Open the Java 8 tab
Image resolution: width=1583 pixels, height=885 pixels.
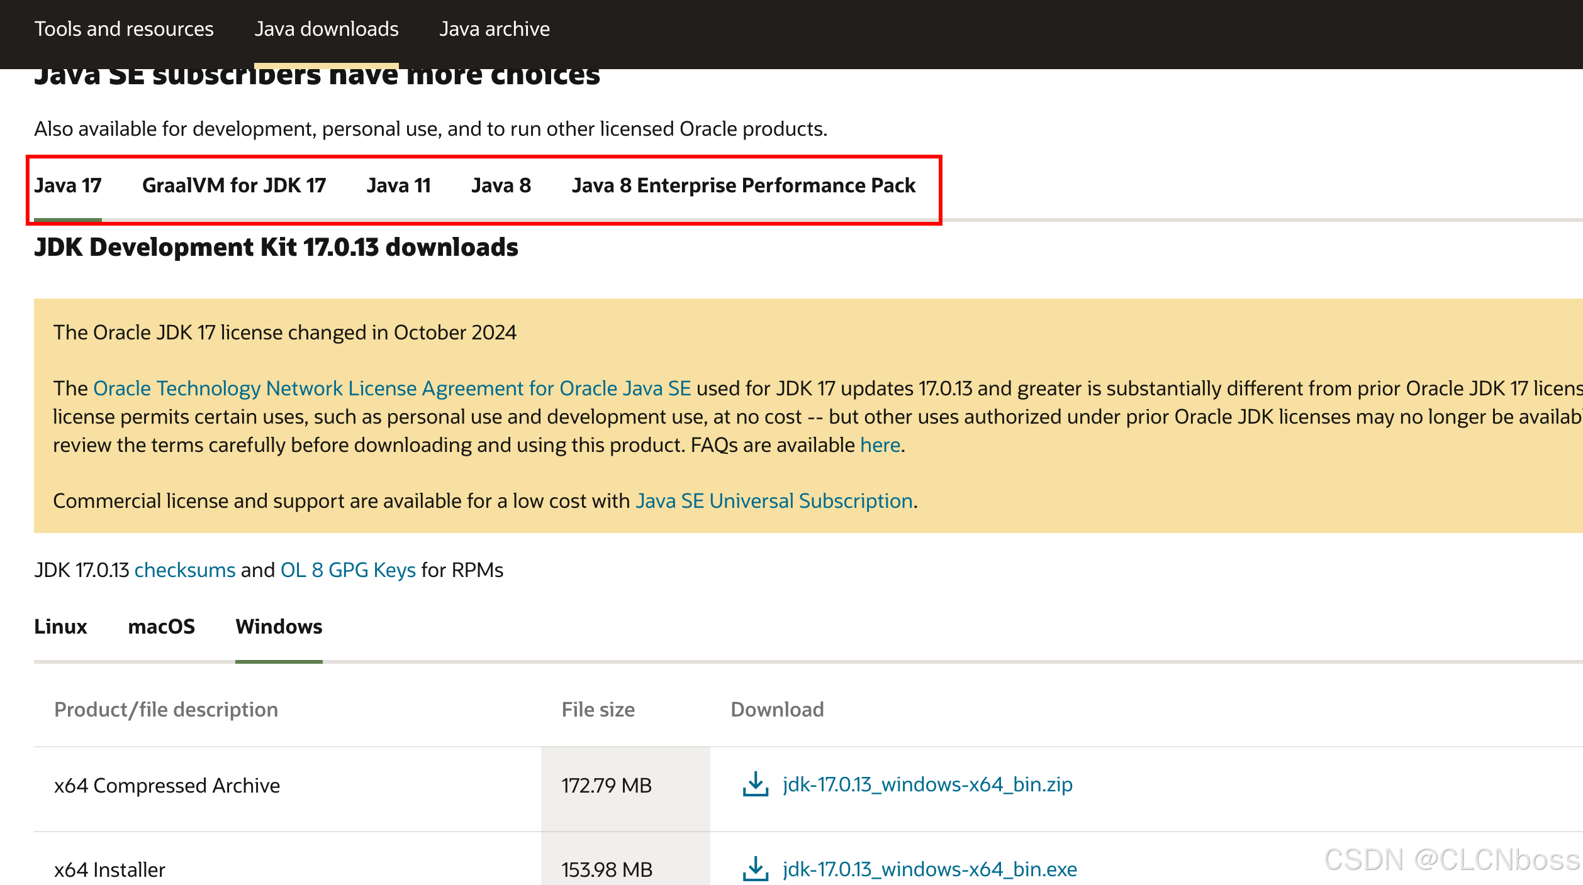[501, 185]
